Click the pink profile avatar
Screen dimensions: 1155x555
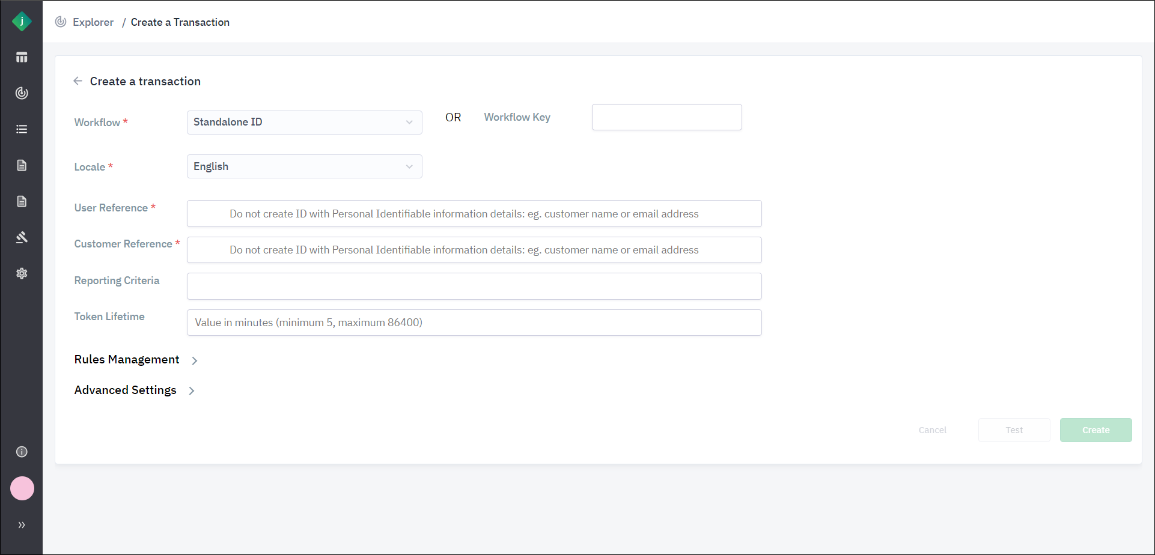[22, 488]
